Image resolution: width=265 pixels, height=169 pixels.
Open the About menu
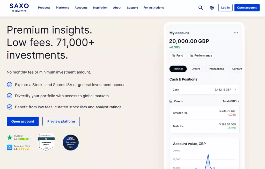[x=117, y=7]
